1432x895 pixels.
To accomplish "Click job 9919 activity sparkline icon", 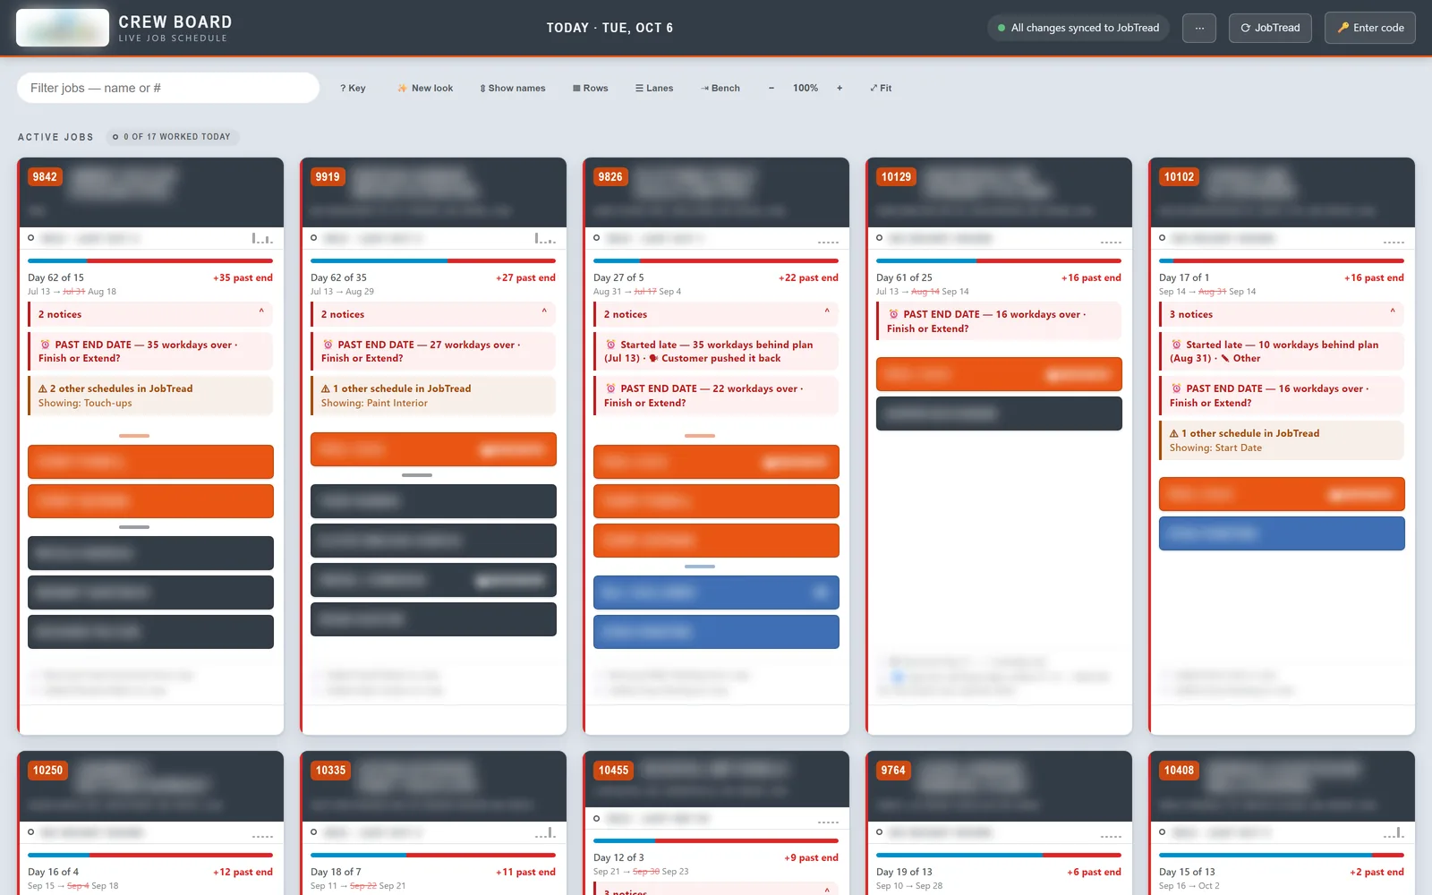I will pyautogui.click(x=545, y=238).
